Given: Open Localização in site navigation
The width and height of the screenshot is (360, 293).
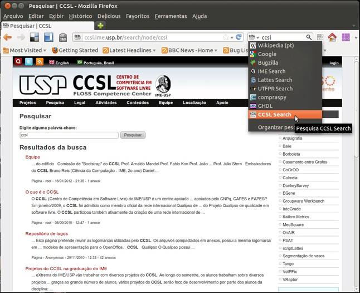Looking at the screenshot, I should 194,103.
